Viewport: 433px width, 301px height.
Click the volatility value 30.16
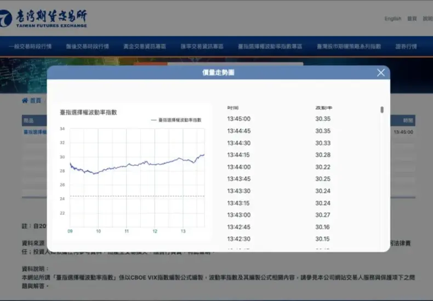pyautogui.click(x=322, y=227)
